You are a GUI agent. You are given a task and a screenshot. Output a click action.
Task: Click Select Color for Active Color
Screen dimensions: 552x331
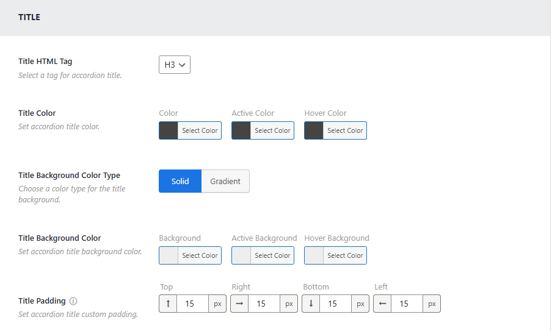pos(272,130)
